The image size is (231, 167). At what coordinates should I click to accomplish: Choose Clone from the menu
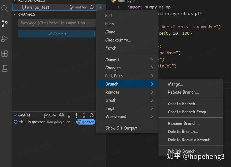click(x=127, y=32)
